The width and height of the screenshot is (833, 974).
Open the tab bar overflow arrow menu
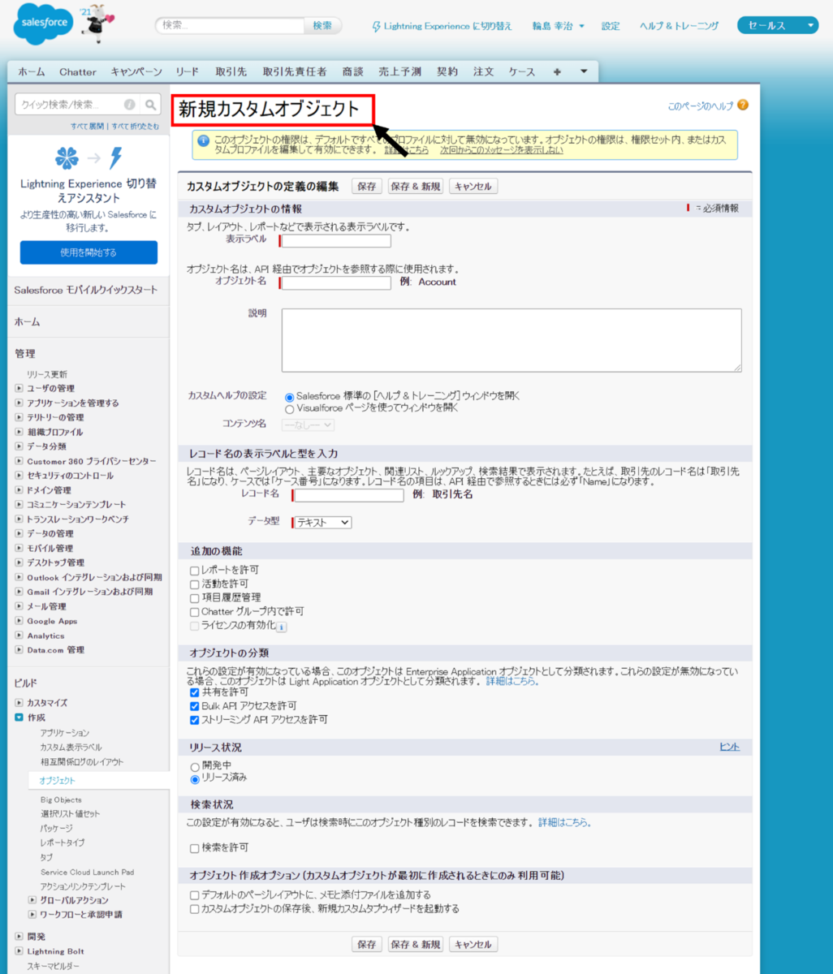coord(584,71)
